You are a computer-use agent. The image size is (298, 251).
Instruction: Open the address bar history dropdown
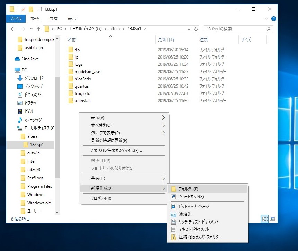[189, 29]
